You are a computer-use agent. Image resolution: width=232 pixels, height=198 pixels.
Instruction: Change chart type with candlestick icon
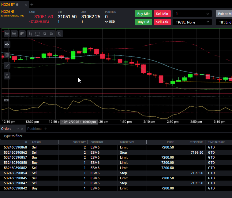point(30,34)
